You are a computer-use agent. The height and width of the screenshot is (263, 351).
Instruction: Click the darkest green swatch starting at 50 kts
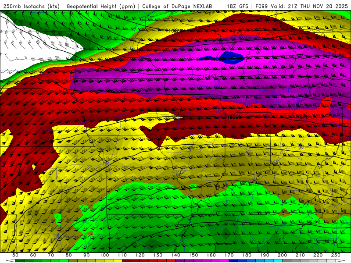tap(19, 261)
